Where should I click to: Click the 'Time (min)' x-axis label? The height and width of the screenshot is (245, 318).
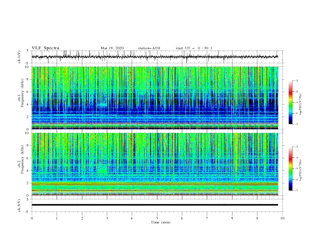click(161, 222)
